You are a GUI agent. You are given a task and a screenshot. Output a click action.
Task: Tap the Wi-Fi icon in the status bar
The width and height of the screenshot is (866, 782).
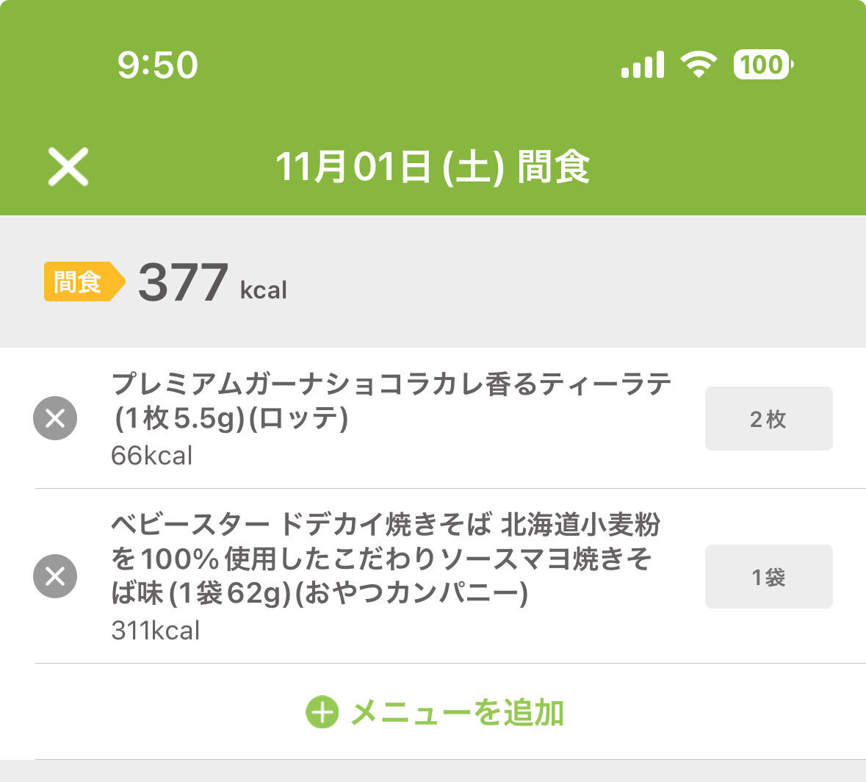pos(699,65)
